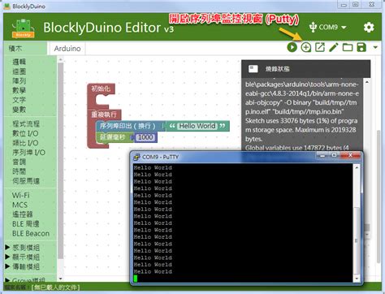Open the COM9 port dropdown
The image size is (385, 294).
click(x=328, y=27)
